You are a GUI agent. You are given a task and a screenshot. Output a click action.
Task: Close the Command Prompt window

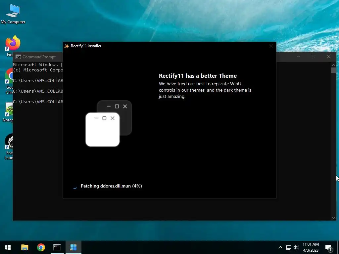tap(329, 57)
